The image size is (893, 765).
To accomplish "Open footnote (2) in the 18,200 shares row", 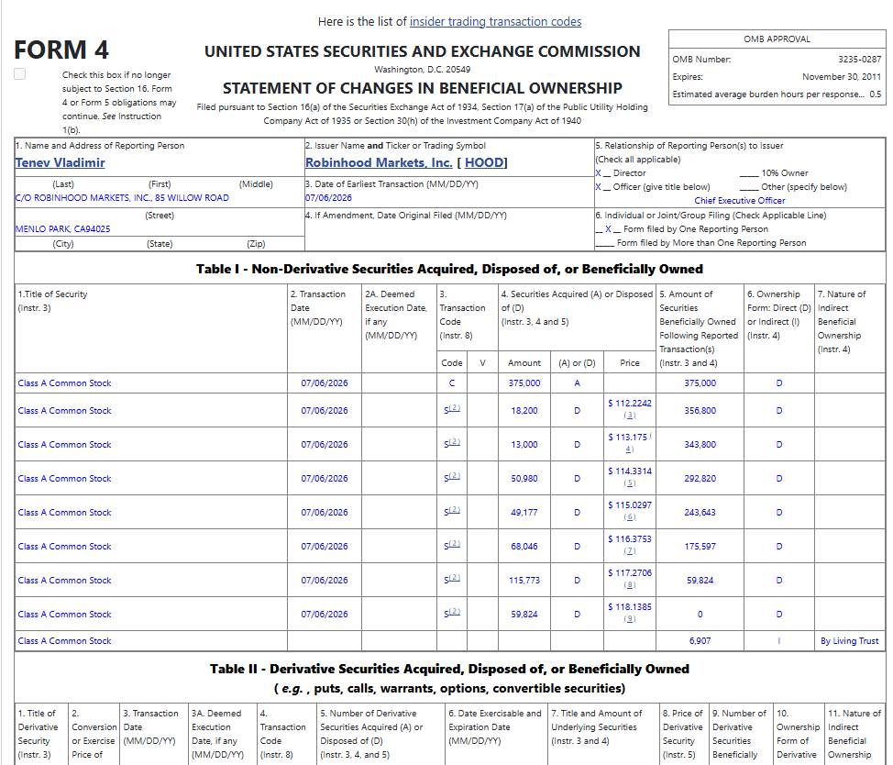I will pyautogui.click(x=455, y=408).
